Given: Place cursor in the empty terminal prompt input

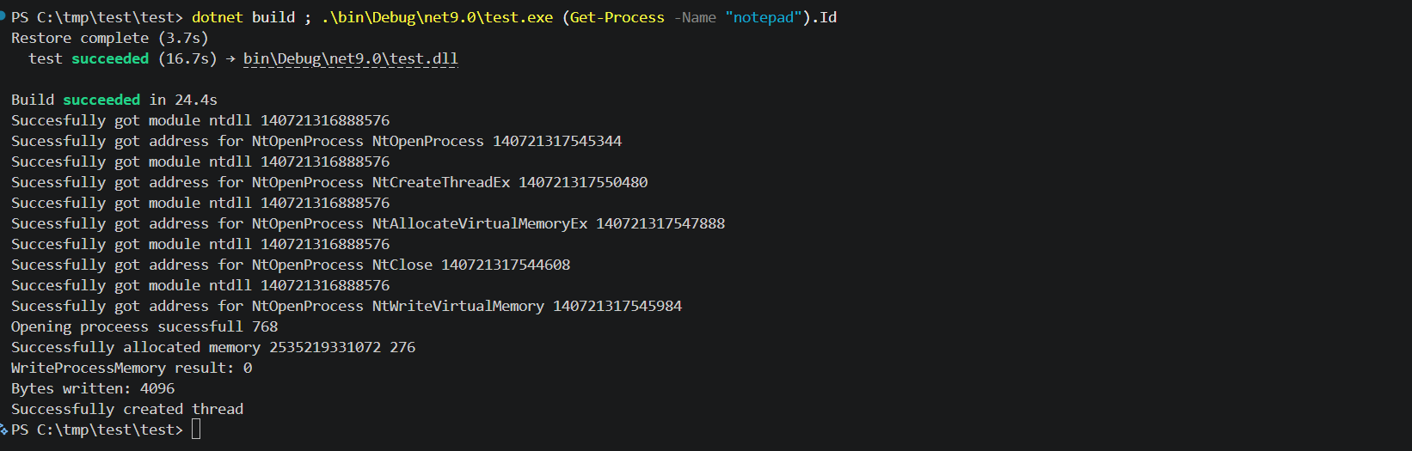Looking at the screenshot, I should coord(196,430).
